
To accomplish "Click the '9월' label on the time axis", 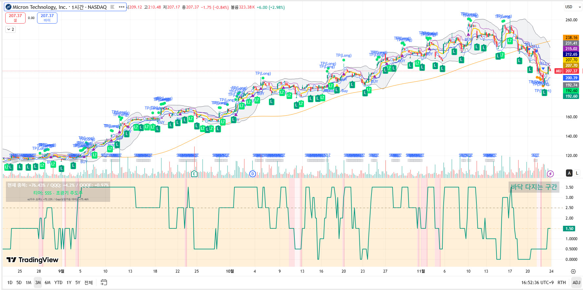I will pyautogui.click(x=61, y=271).
